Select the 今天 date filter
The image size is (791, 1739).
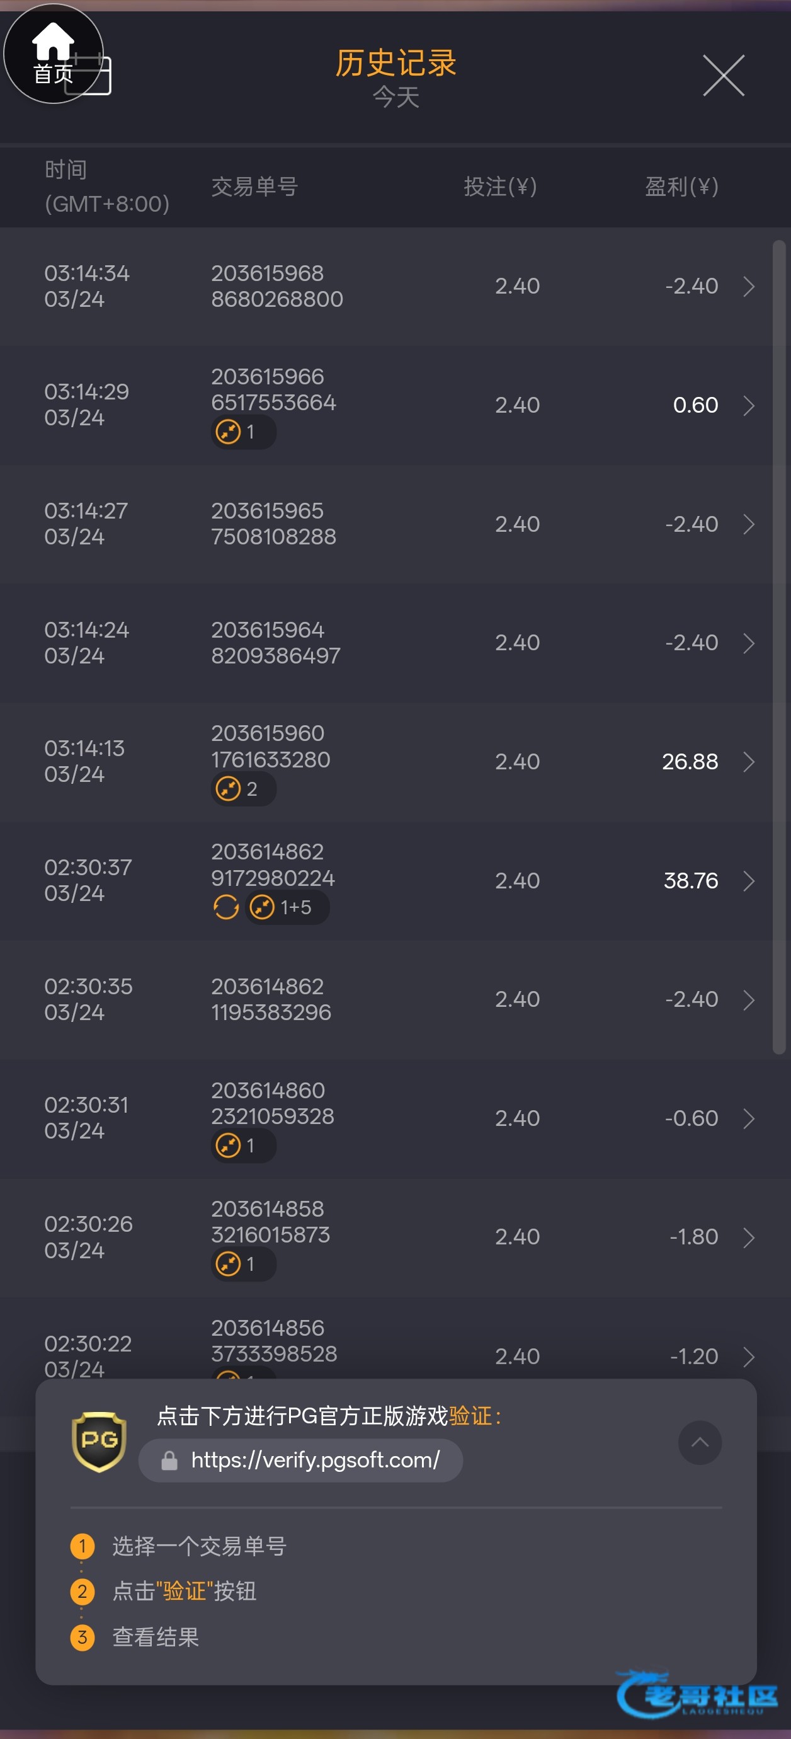[396, 97]
